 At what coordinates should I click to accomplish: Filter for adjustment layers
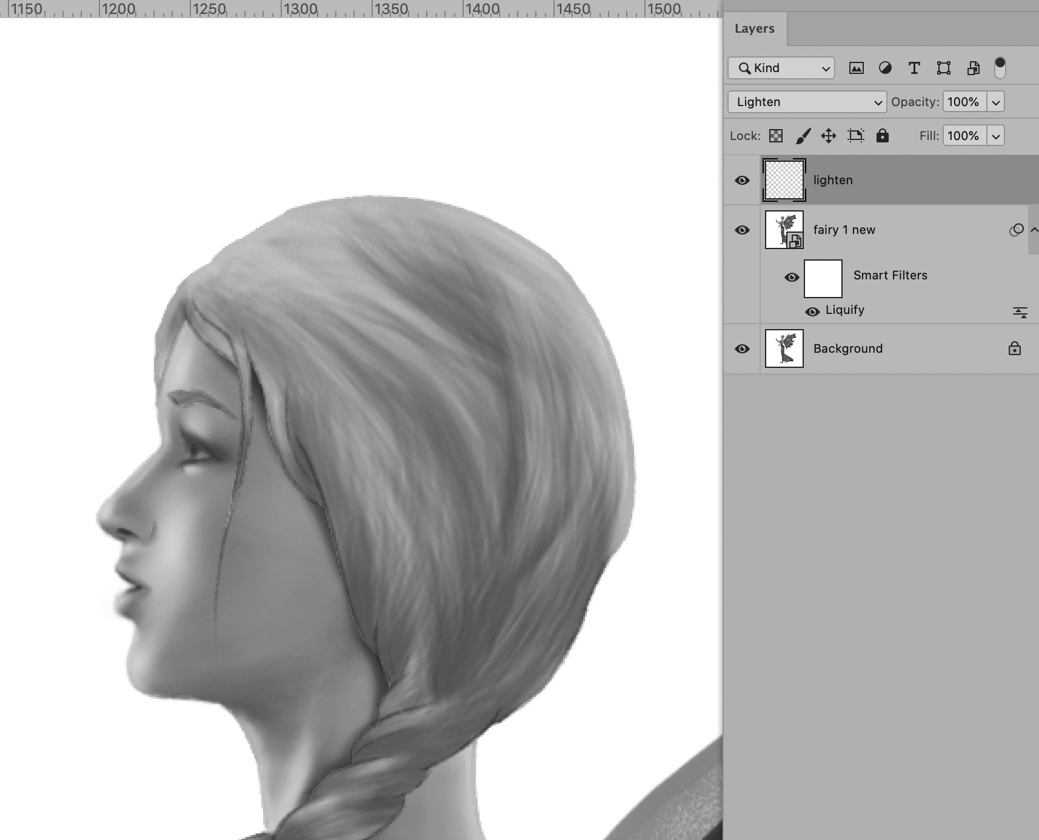(x=886, y=68)
